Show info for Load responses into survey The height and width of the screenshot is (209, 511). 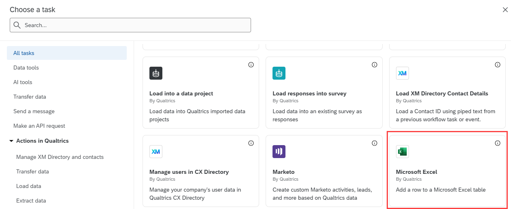[x=374, y=65]
